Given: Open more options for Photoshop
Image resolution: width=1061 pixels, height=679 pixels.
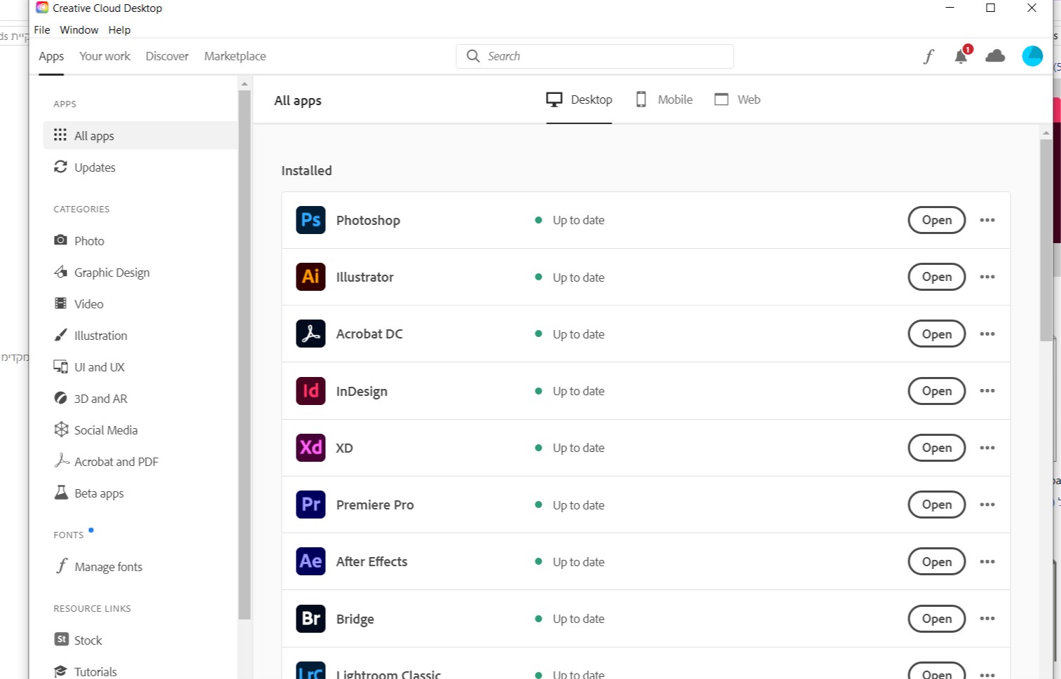Looking at the screenshot, I should [x=987, y=220].
